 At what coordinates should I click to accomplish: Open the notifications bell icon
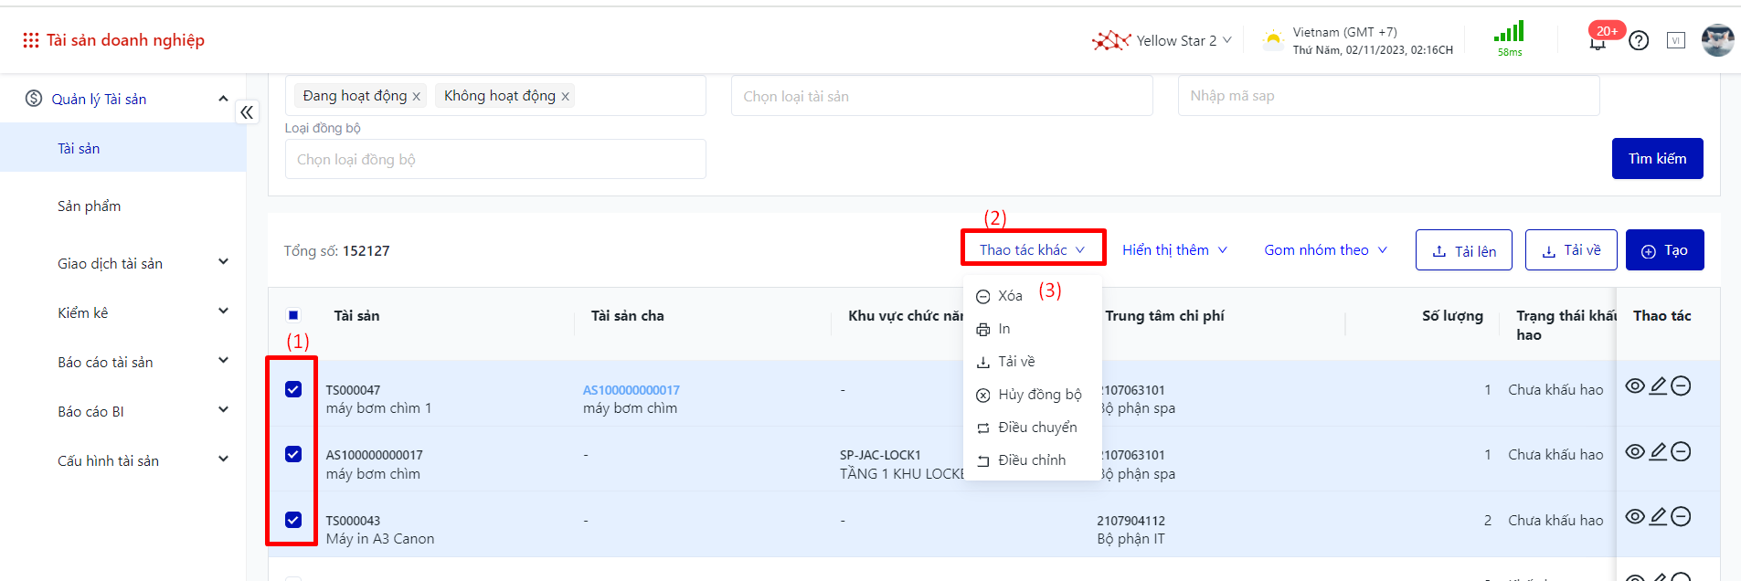click(1598, 41)
